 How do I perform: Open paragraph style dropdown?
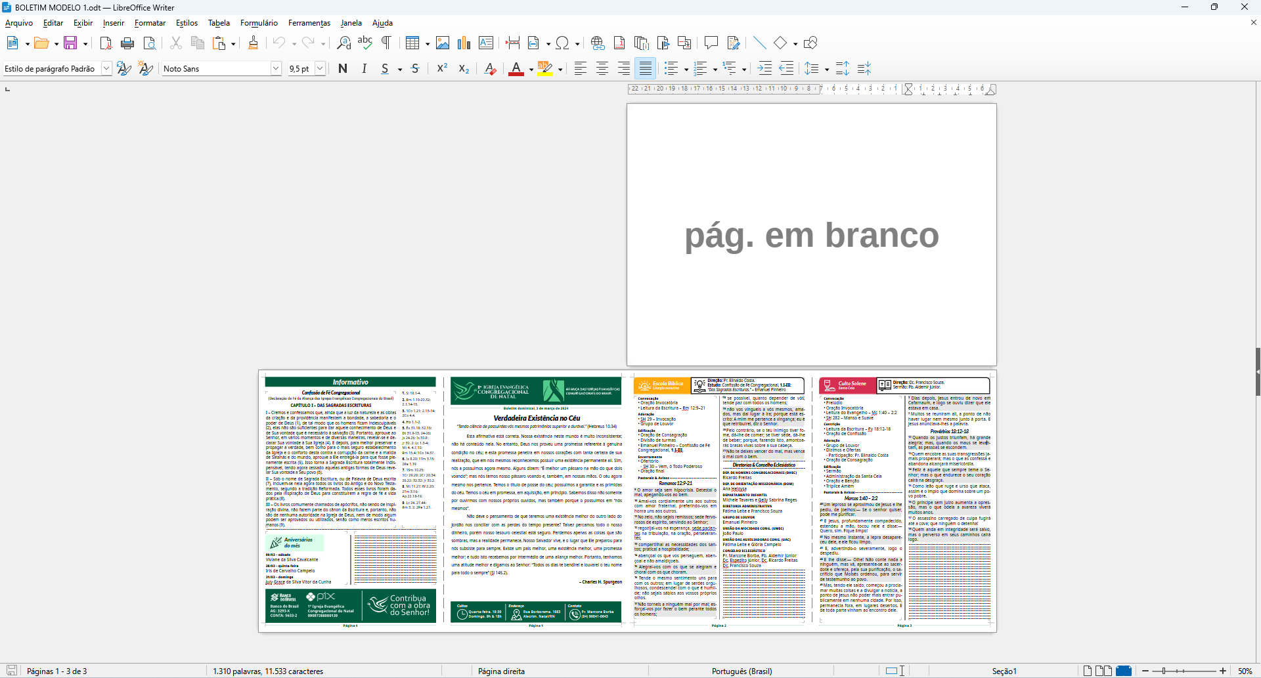click(x=106, y=68)
